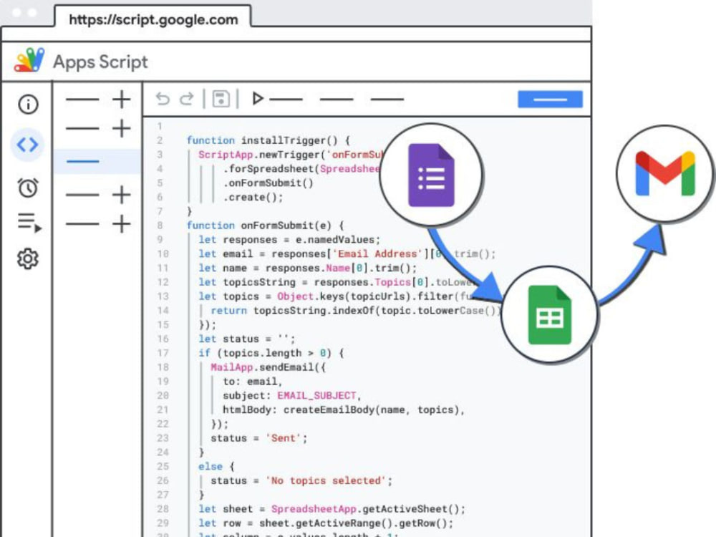Click 'let responses = e.namedValues;' line
Screen dimensions: 716x537
(x=289, y=240)
